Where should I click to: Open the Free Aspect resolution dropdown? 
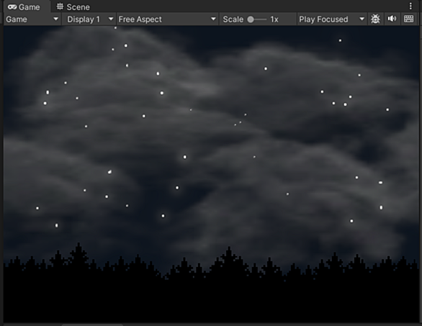[167, 19]
